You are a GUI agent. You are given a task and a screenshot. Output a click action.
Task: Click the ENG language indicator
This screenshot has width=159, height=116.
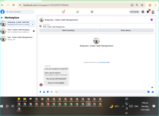click(x=136, y=106)
